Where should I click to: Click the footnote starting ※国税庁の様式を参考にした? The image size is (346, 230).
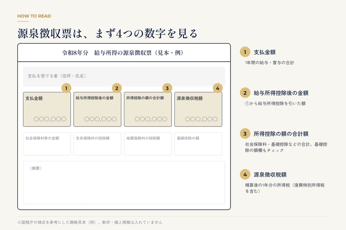90,222
